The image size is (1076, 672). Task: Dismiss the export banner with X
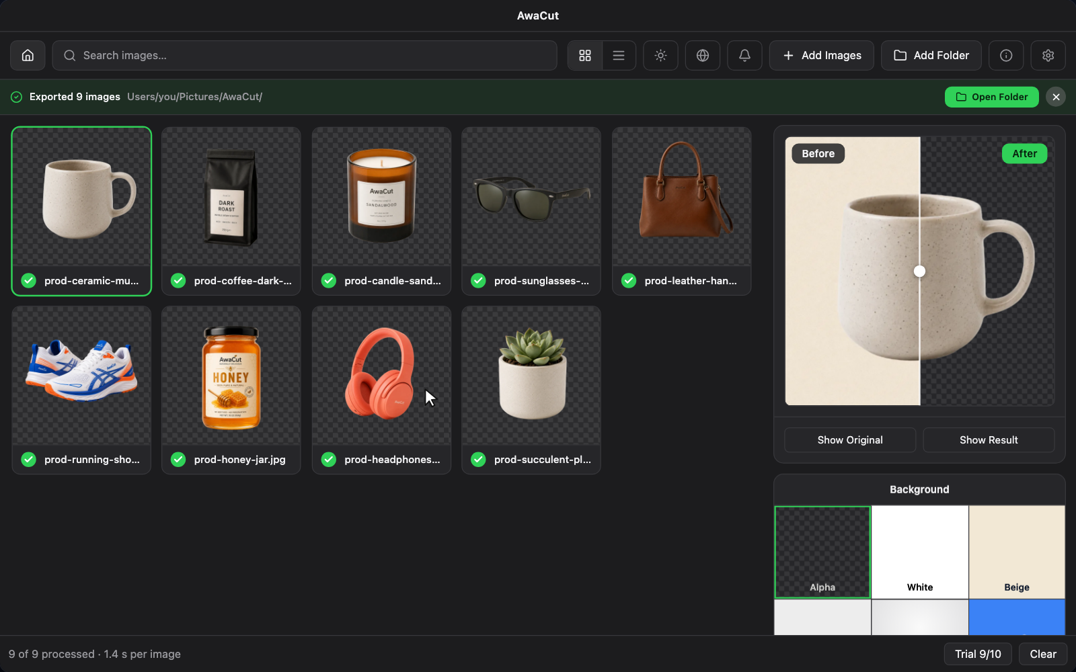pyautogui.click(x=1056, y=97)
